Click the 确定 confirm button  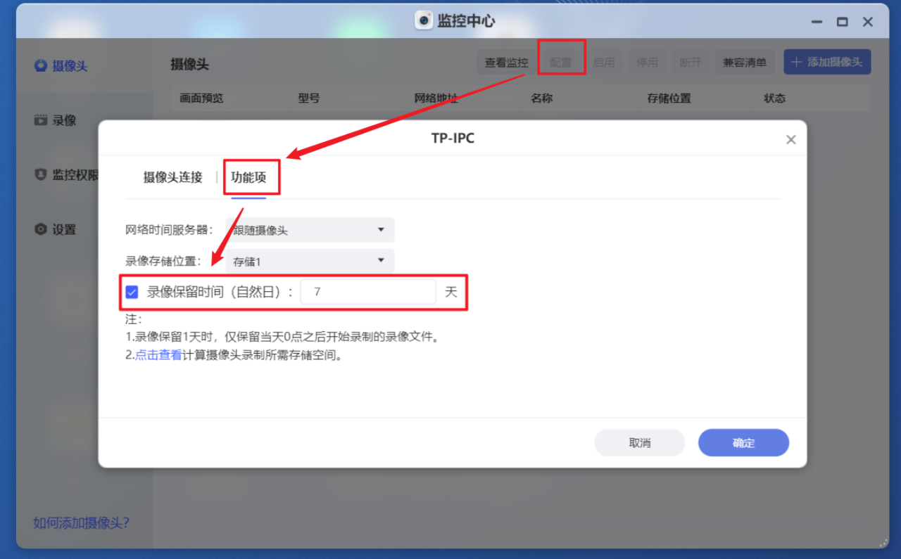pyautogui.click(x=743, y=442)
